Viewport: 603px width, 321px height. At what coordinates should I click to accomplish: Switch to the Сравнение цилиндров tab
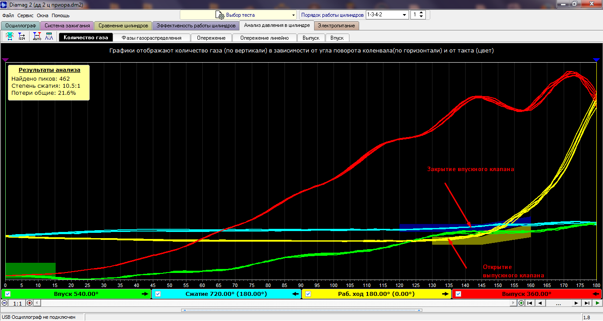(x=123, y=26)
